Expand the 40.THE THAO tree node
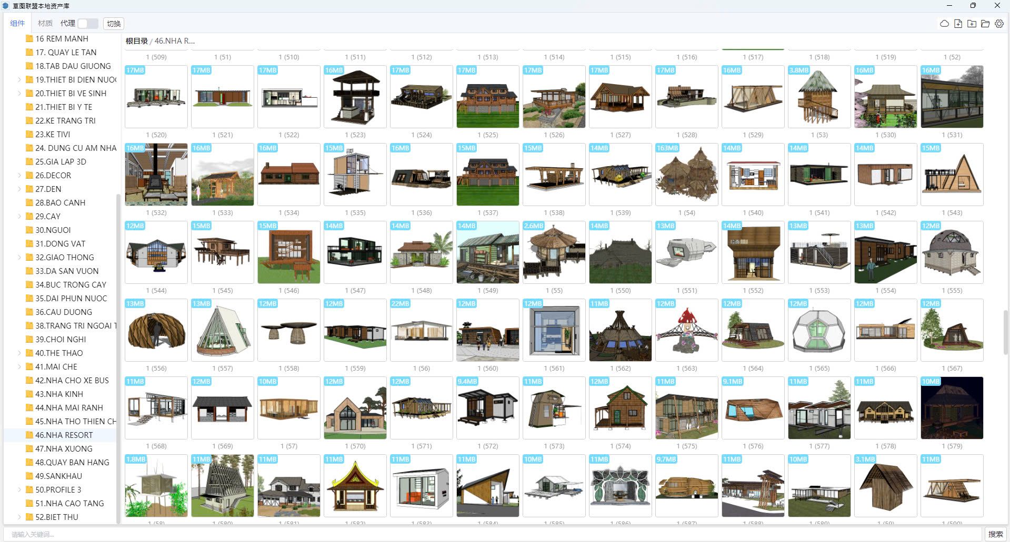The image size is (1010, 542). tap(19, 353)
